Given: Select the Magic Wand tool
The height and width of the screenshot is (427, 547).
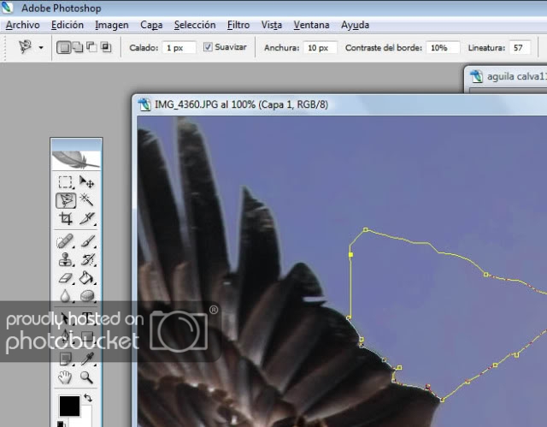Looking at the screenshot, I should [x=86, y=200].
